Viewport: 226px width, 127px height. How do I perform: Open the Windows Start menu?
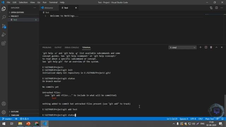click(4, 124)
